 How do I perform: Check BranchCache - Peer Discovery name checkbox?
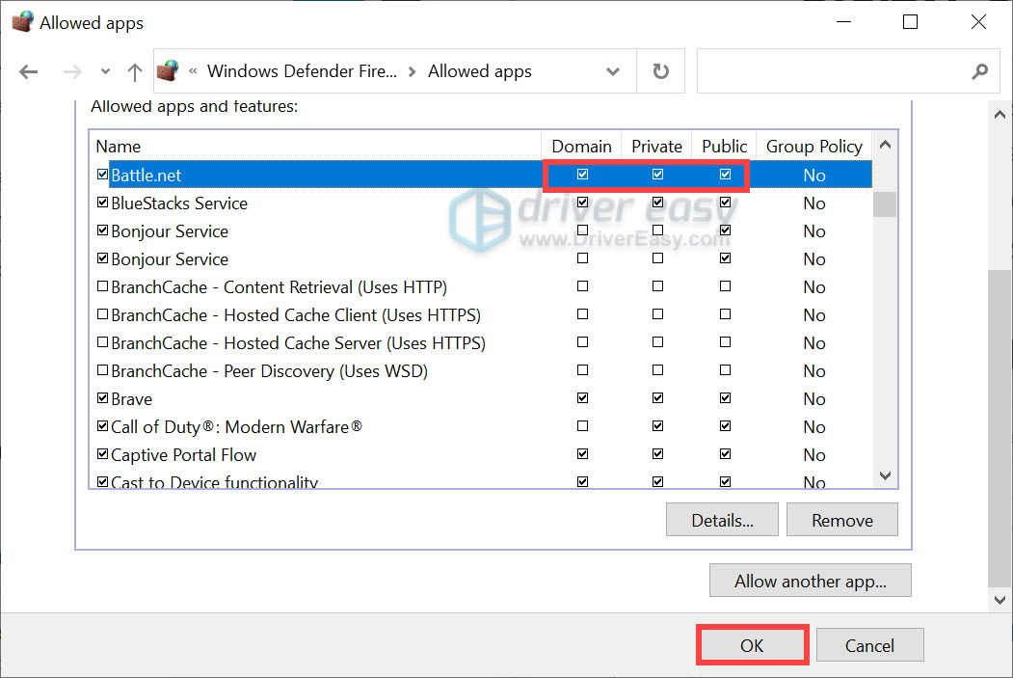tap(102, 370)
